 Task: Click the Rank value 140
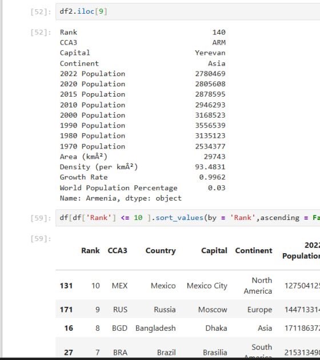click(219, 32)
